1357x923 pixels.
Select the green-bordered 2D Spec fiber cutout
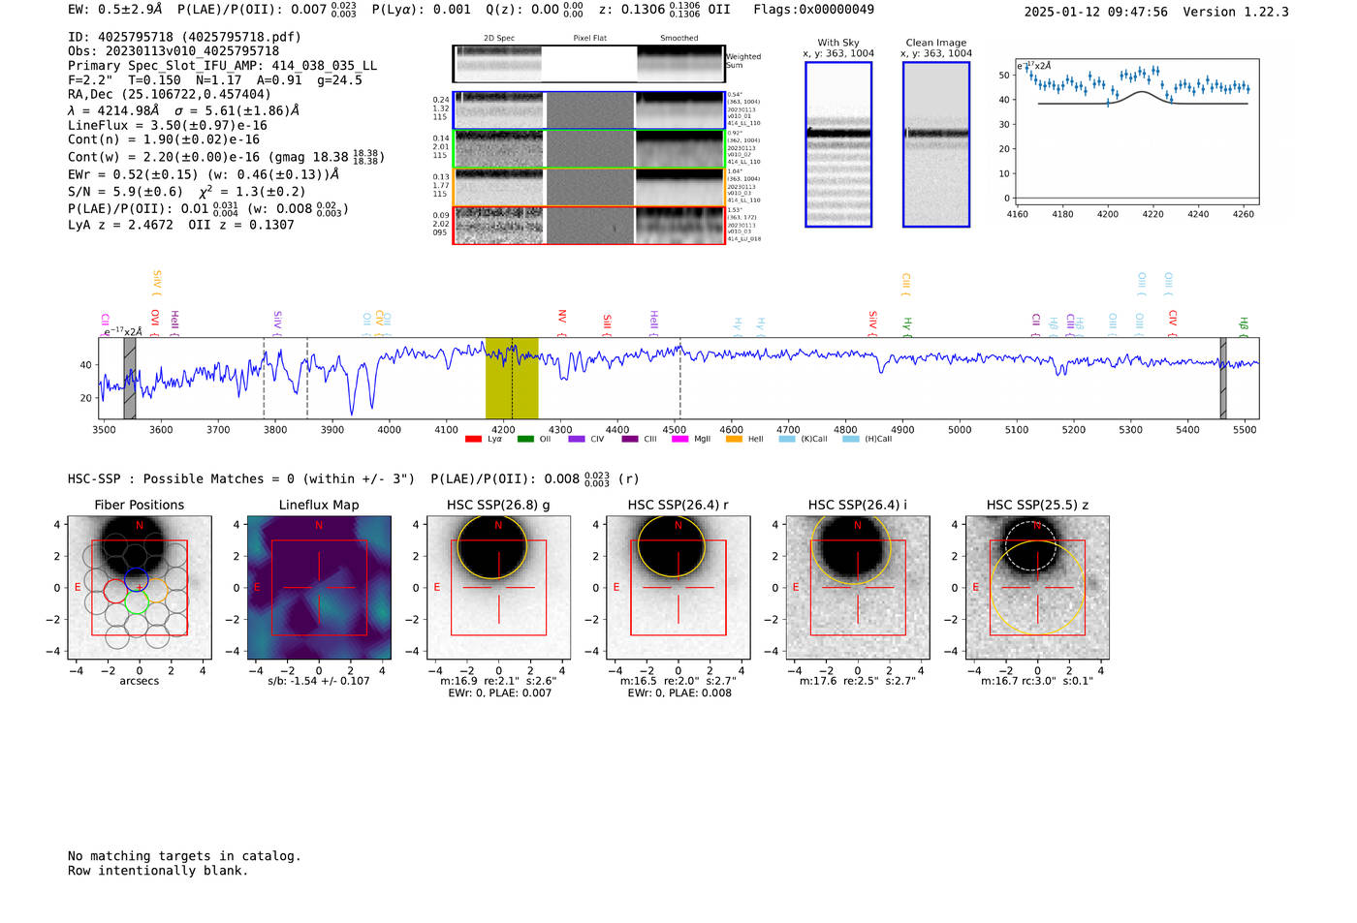pyautogui.click(x=498, y=149)
